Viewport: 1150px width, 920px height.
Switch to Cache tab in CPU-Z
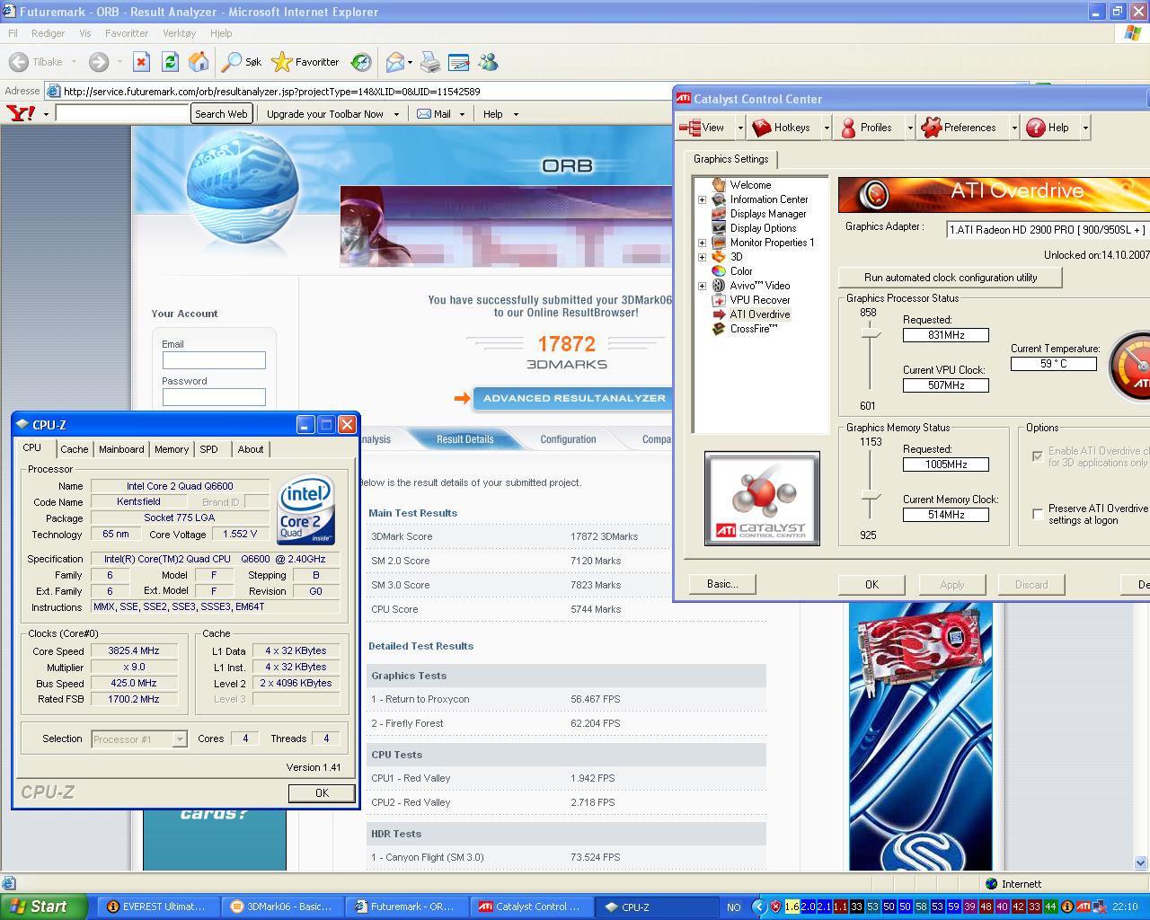[x=75, y=449]
